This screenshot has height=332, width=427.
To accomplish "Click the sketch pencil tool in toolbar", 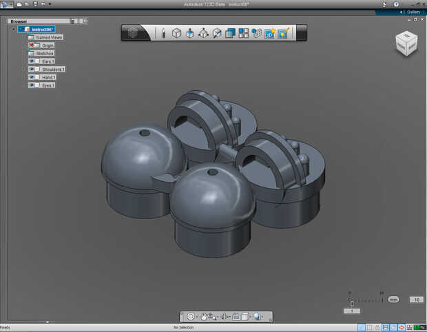I will coord(163,32).
